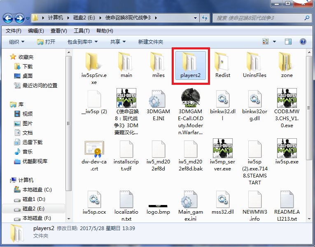315x247 pixels.
Task: Select the iw5sp (2).exe.7148.STEAMSTART file
Action: (254, 163)
